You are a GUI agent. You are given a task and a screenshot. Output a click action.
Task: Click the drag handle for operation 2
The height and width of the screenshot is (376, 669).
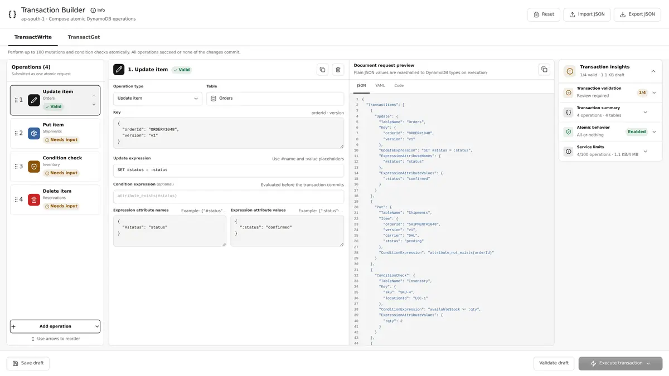click(x=16, y=133)
